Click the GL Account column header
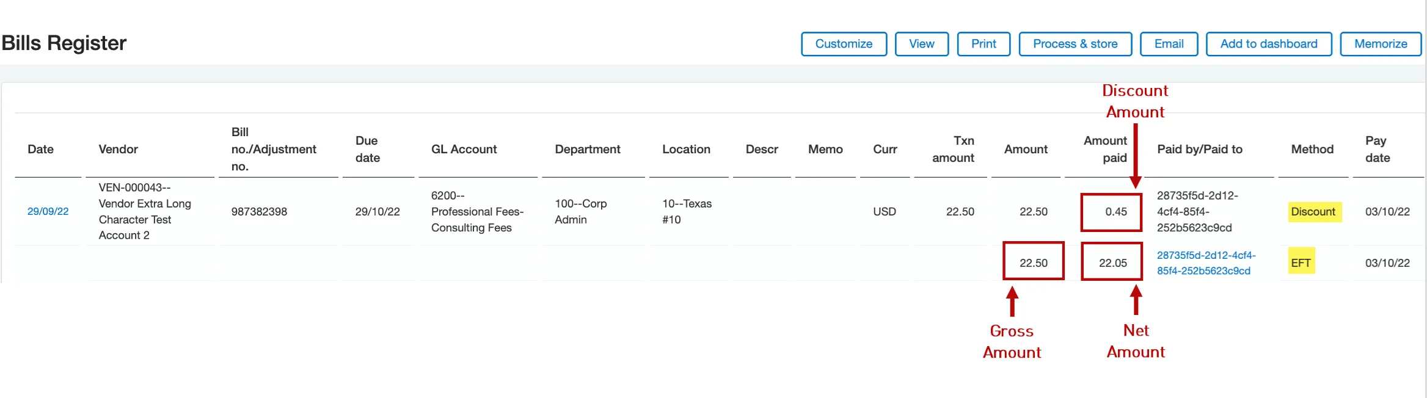Image resolution: width=1427 pixels, height=398 pixels. (464, 149)
